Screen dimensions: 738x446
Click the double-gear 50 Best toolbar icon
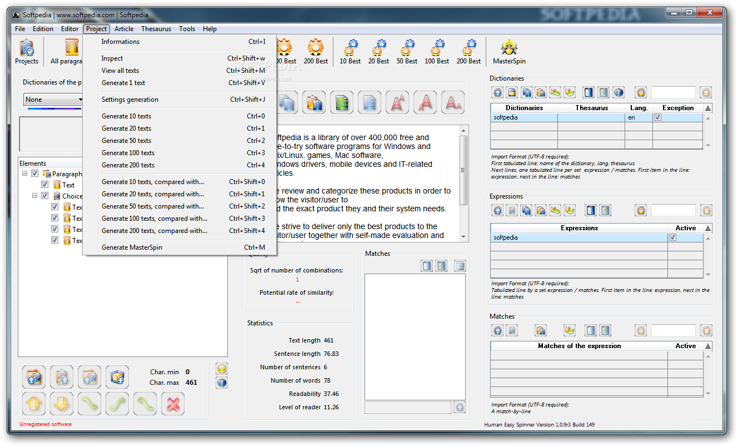(407, 52)
